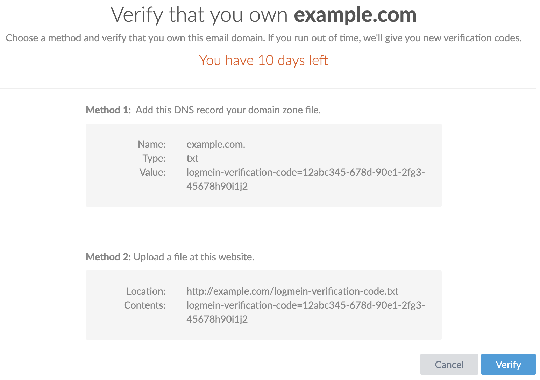The height and width of the screenshot is (380, 540).
Task: Click the Cancel button
Action: pos(449,364)
